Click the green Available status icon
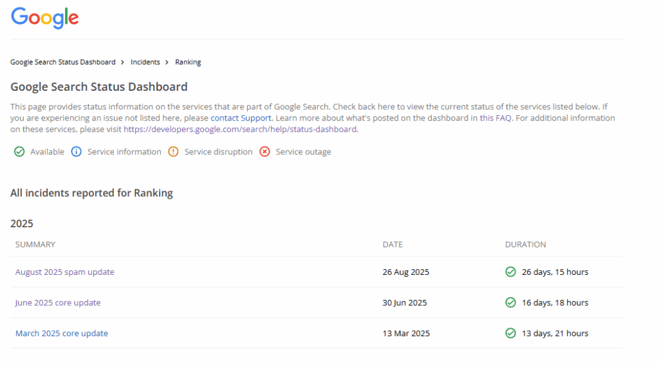This screenshot has height=365, width=659. (19, 152)
